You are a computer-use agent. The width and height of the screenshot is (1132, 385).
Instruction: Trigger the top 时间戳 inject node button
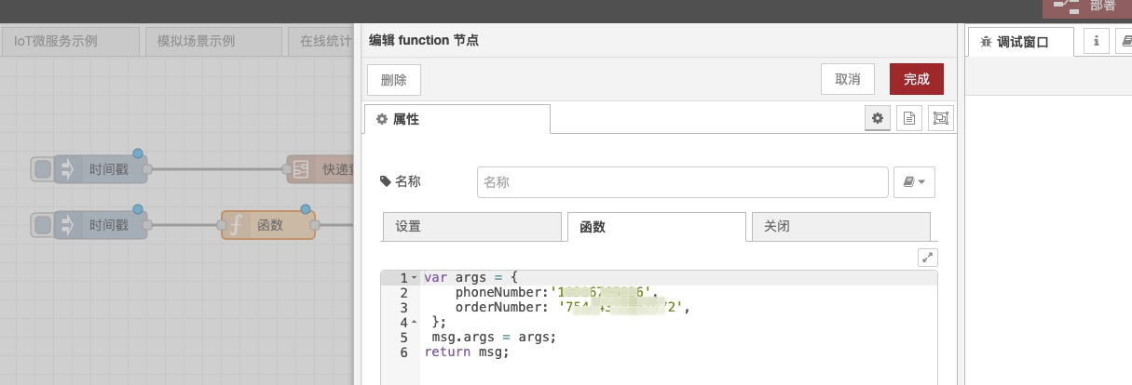tap(43, 169)
